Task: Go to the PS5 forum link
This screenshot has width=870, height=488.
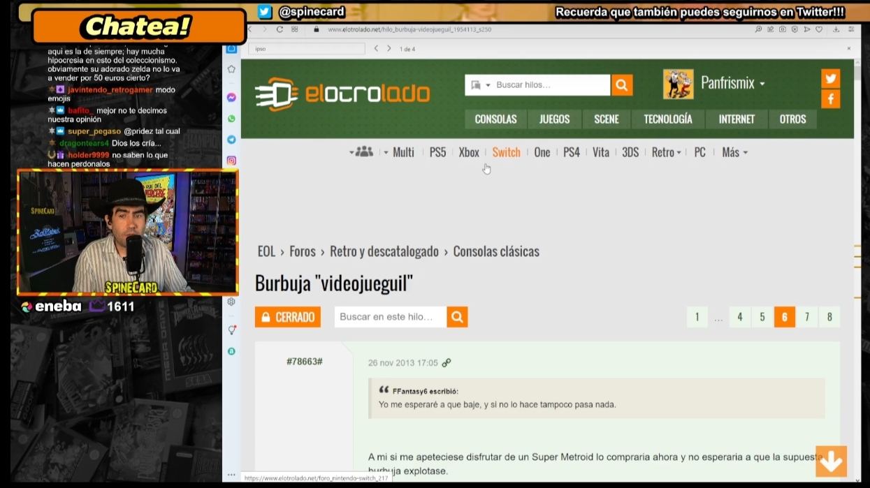Action: [x=437, y=152]
